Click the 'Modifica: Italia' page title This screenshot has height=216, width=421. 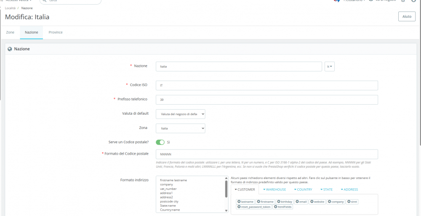tap(27, 17)
